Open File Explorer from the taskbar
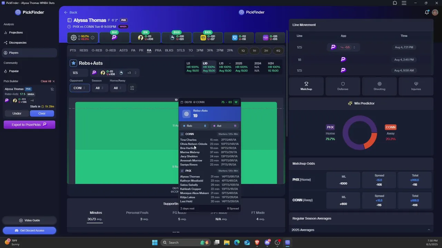Viewport: 442px width, 248px height. coord(227,242)
